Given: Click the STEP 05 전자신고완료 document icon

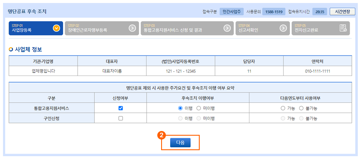Looking at the screenshot, I should 343,28.
